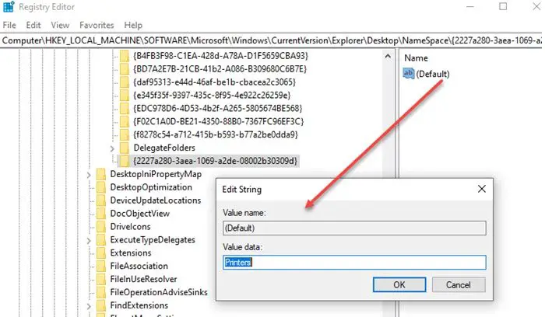Select the {daf95313-e44d-46af-be1b-cbacea2c3065} key label
This screenshot has width=545, height=317.
coord(214,82)
